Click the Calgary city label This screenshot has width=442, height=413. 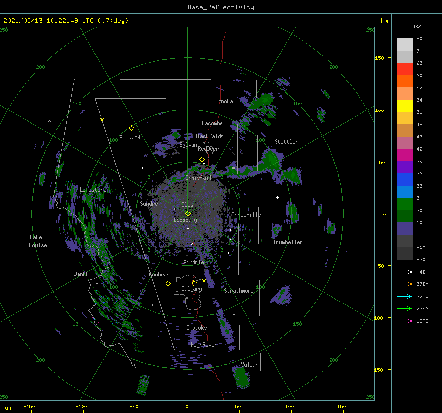point(192,289)
